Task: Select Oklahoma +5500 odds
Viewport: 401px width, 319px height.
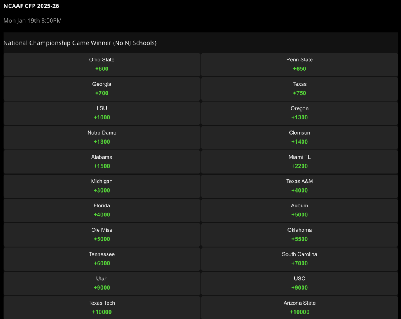Action: (x=300, y=234)
